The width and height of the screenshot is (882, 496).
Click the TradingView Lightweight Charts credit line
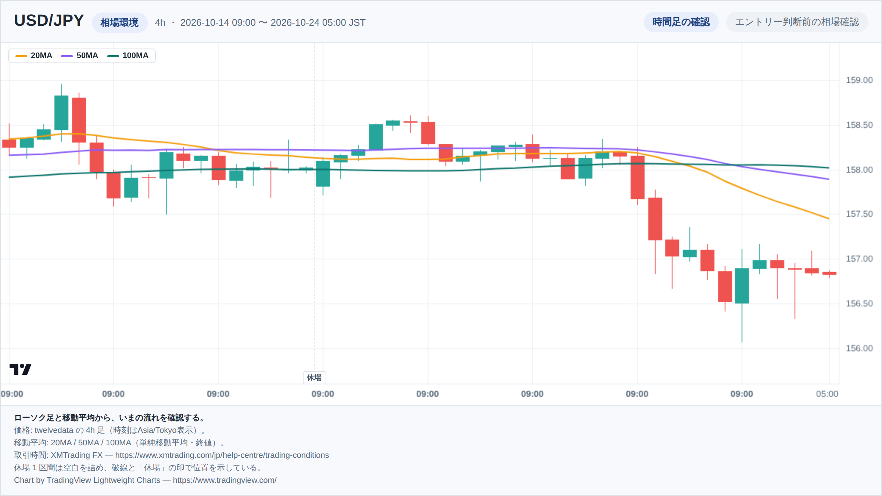(x=145, y=480)
